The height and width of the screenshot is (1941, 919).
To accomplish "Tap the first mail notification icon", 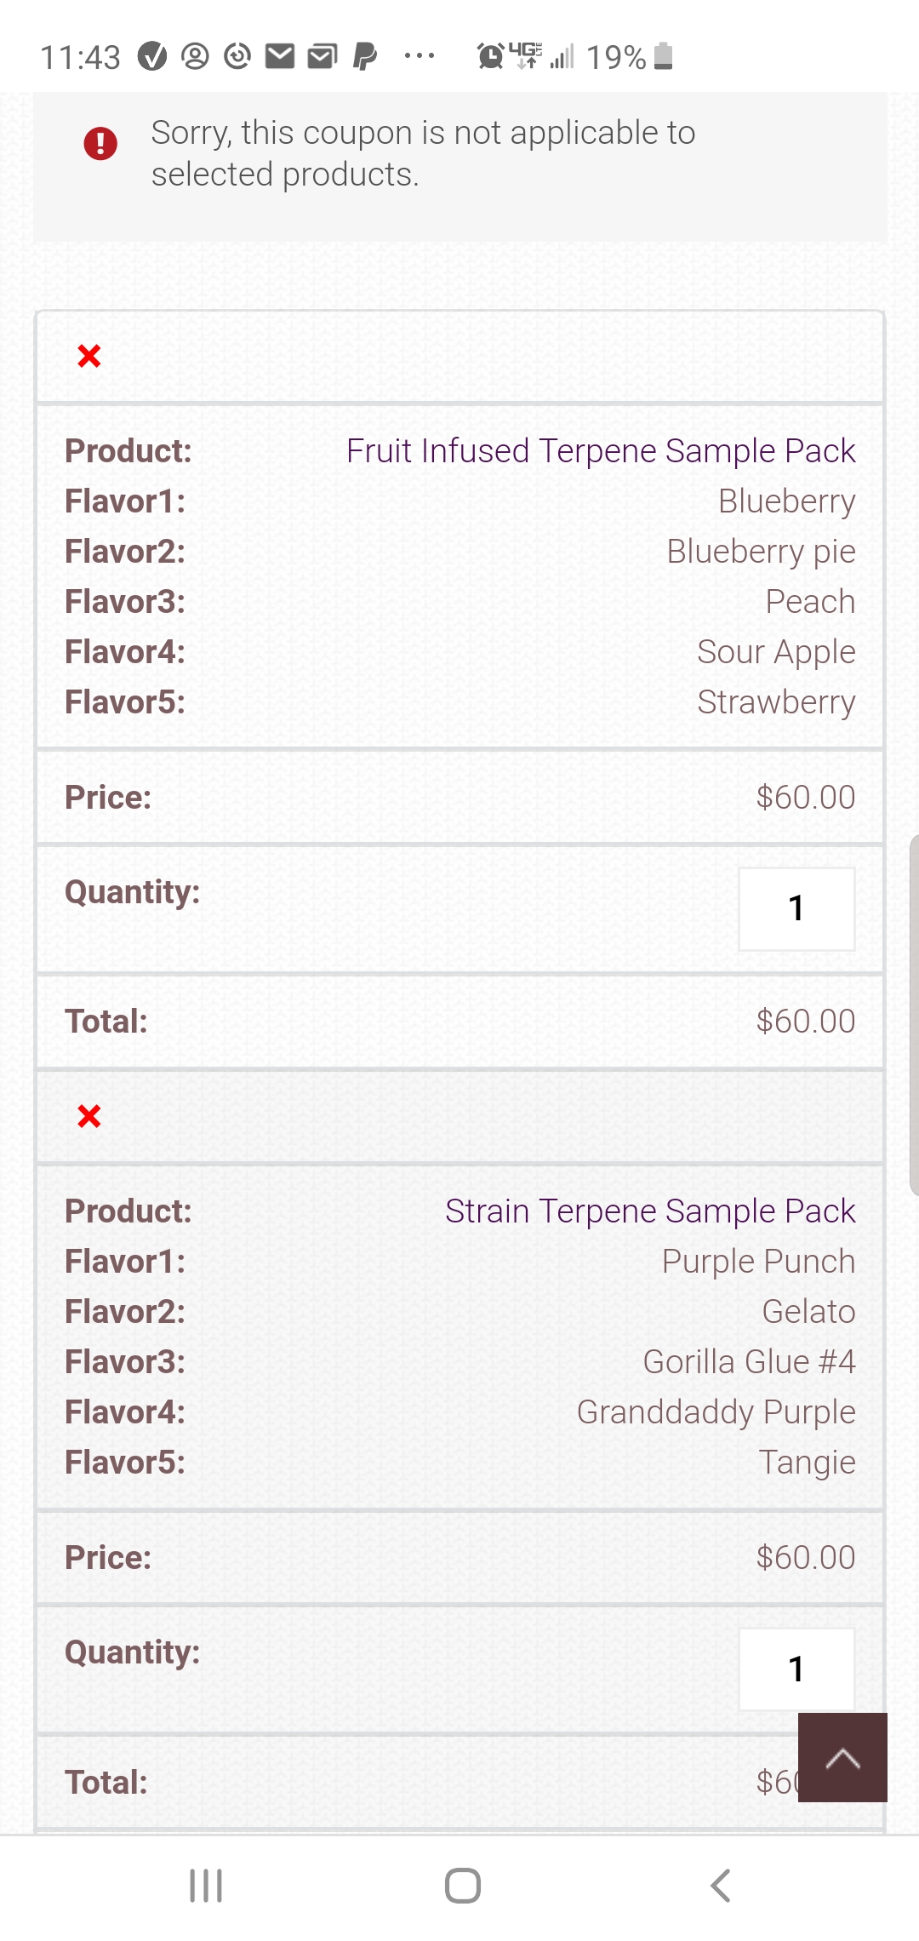I will (x=280, y=57).
